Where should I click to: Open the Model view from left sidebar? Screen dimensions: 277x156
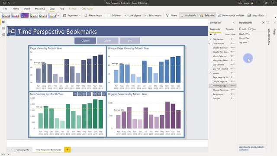click(x=3, y=35)
